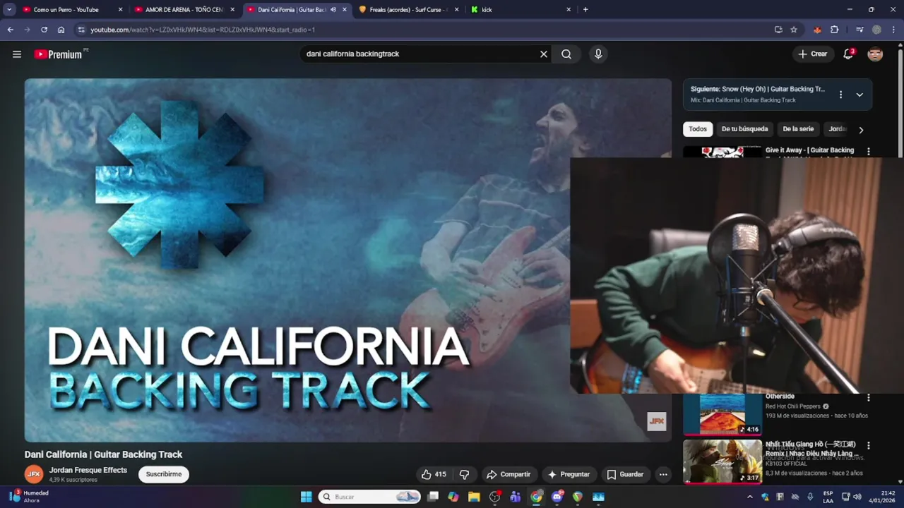The width and height of the screenshot is (904, 508).
Task: Open the taskbar volume control
Action: [x=857, y=497]
